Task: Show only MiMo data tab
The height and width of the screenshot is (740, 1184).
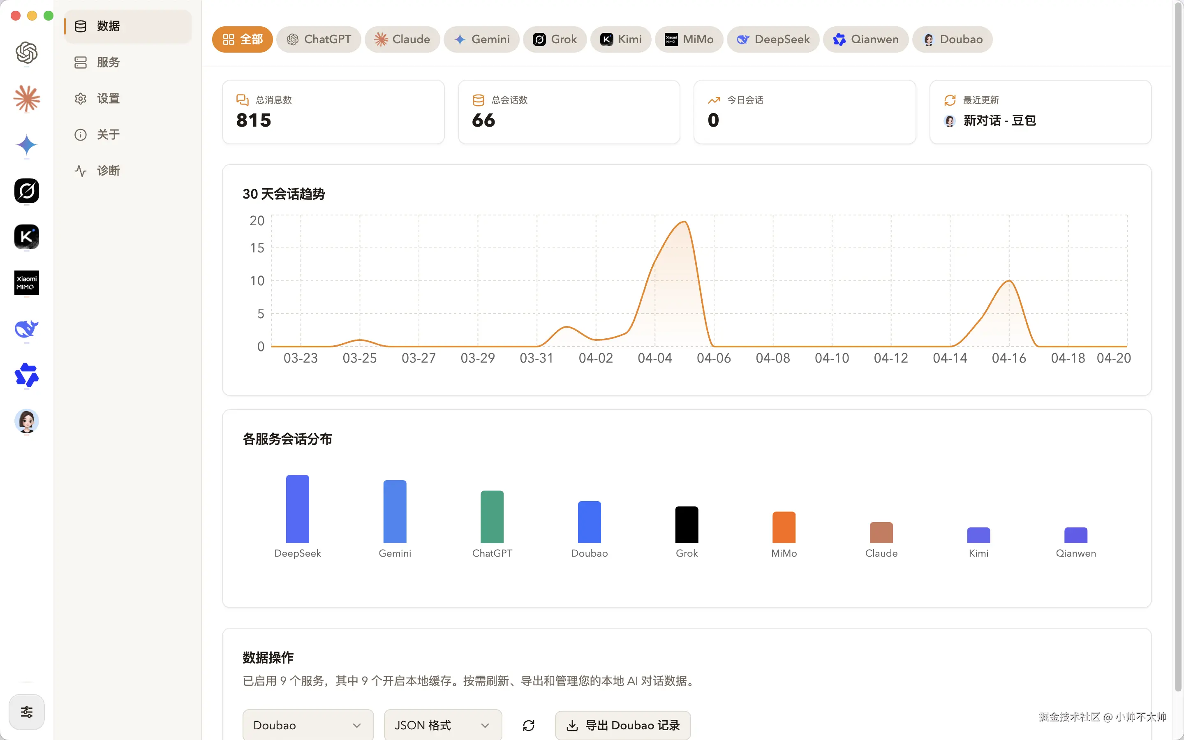Action: [689, 39]
